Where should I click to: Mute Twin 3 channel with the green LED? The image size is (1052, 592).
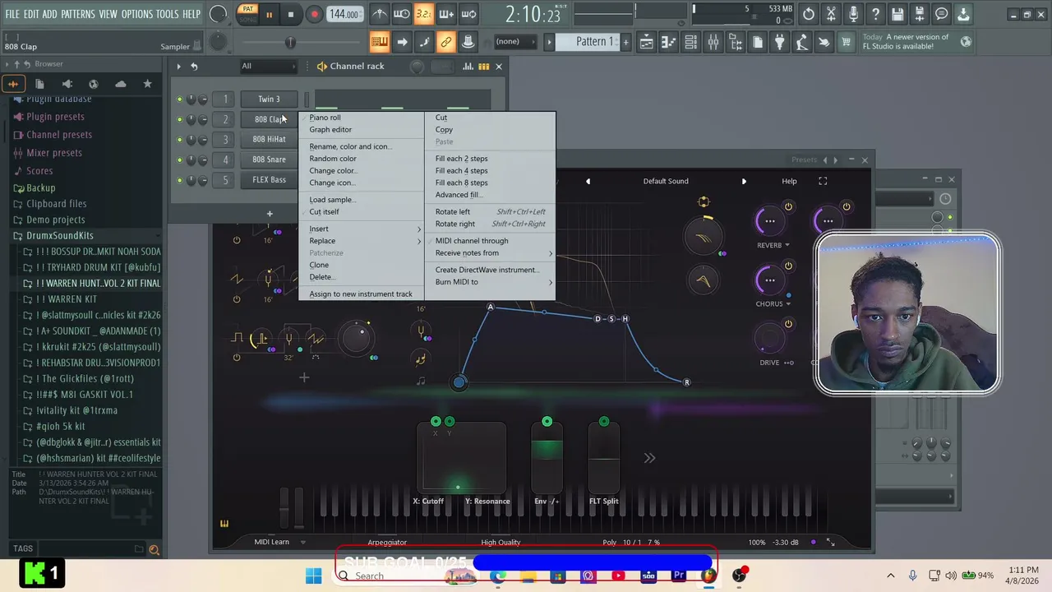tap(180, 99)
